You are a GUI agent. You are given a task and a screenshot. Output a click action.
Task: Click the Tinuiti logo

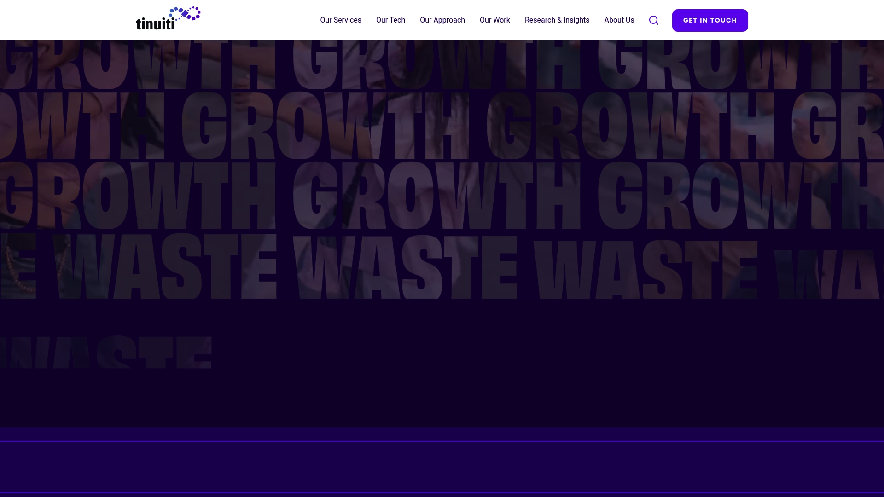[x=168, y=18]
